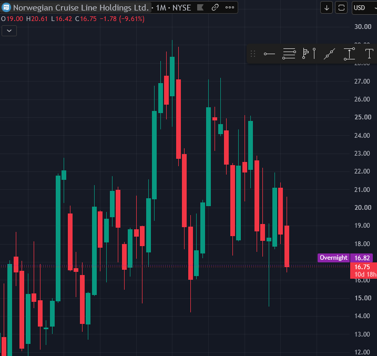
Task: Click the open value O19.00
Action: (12, 19)
